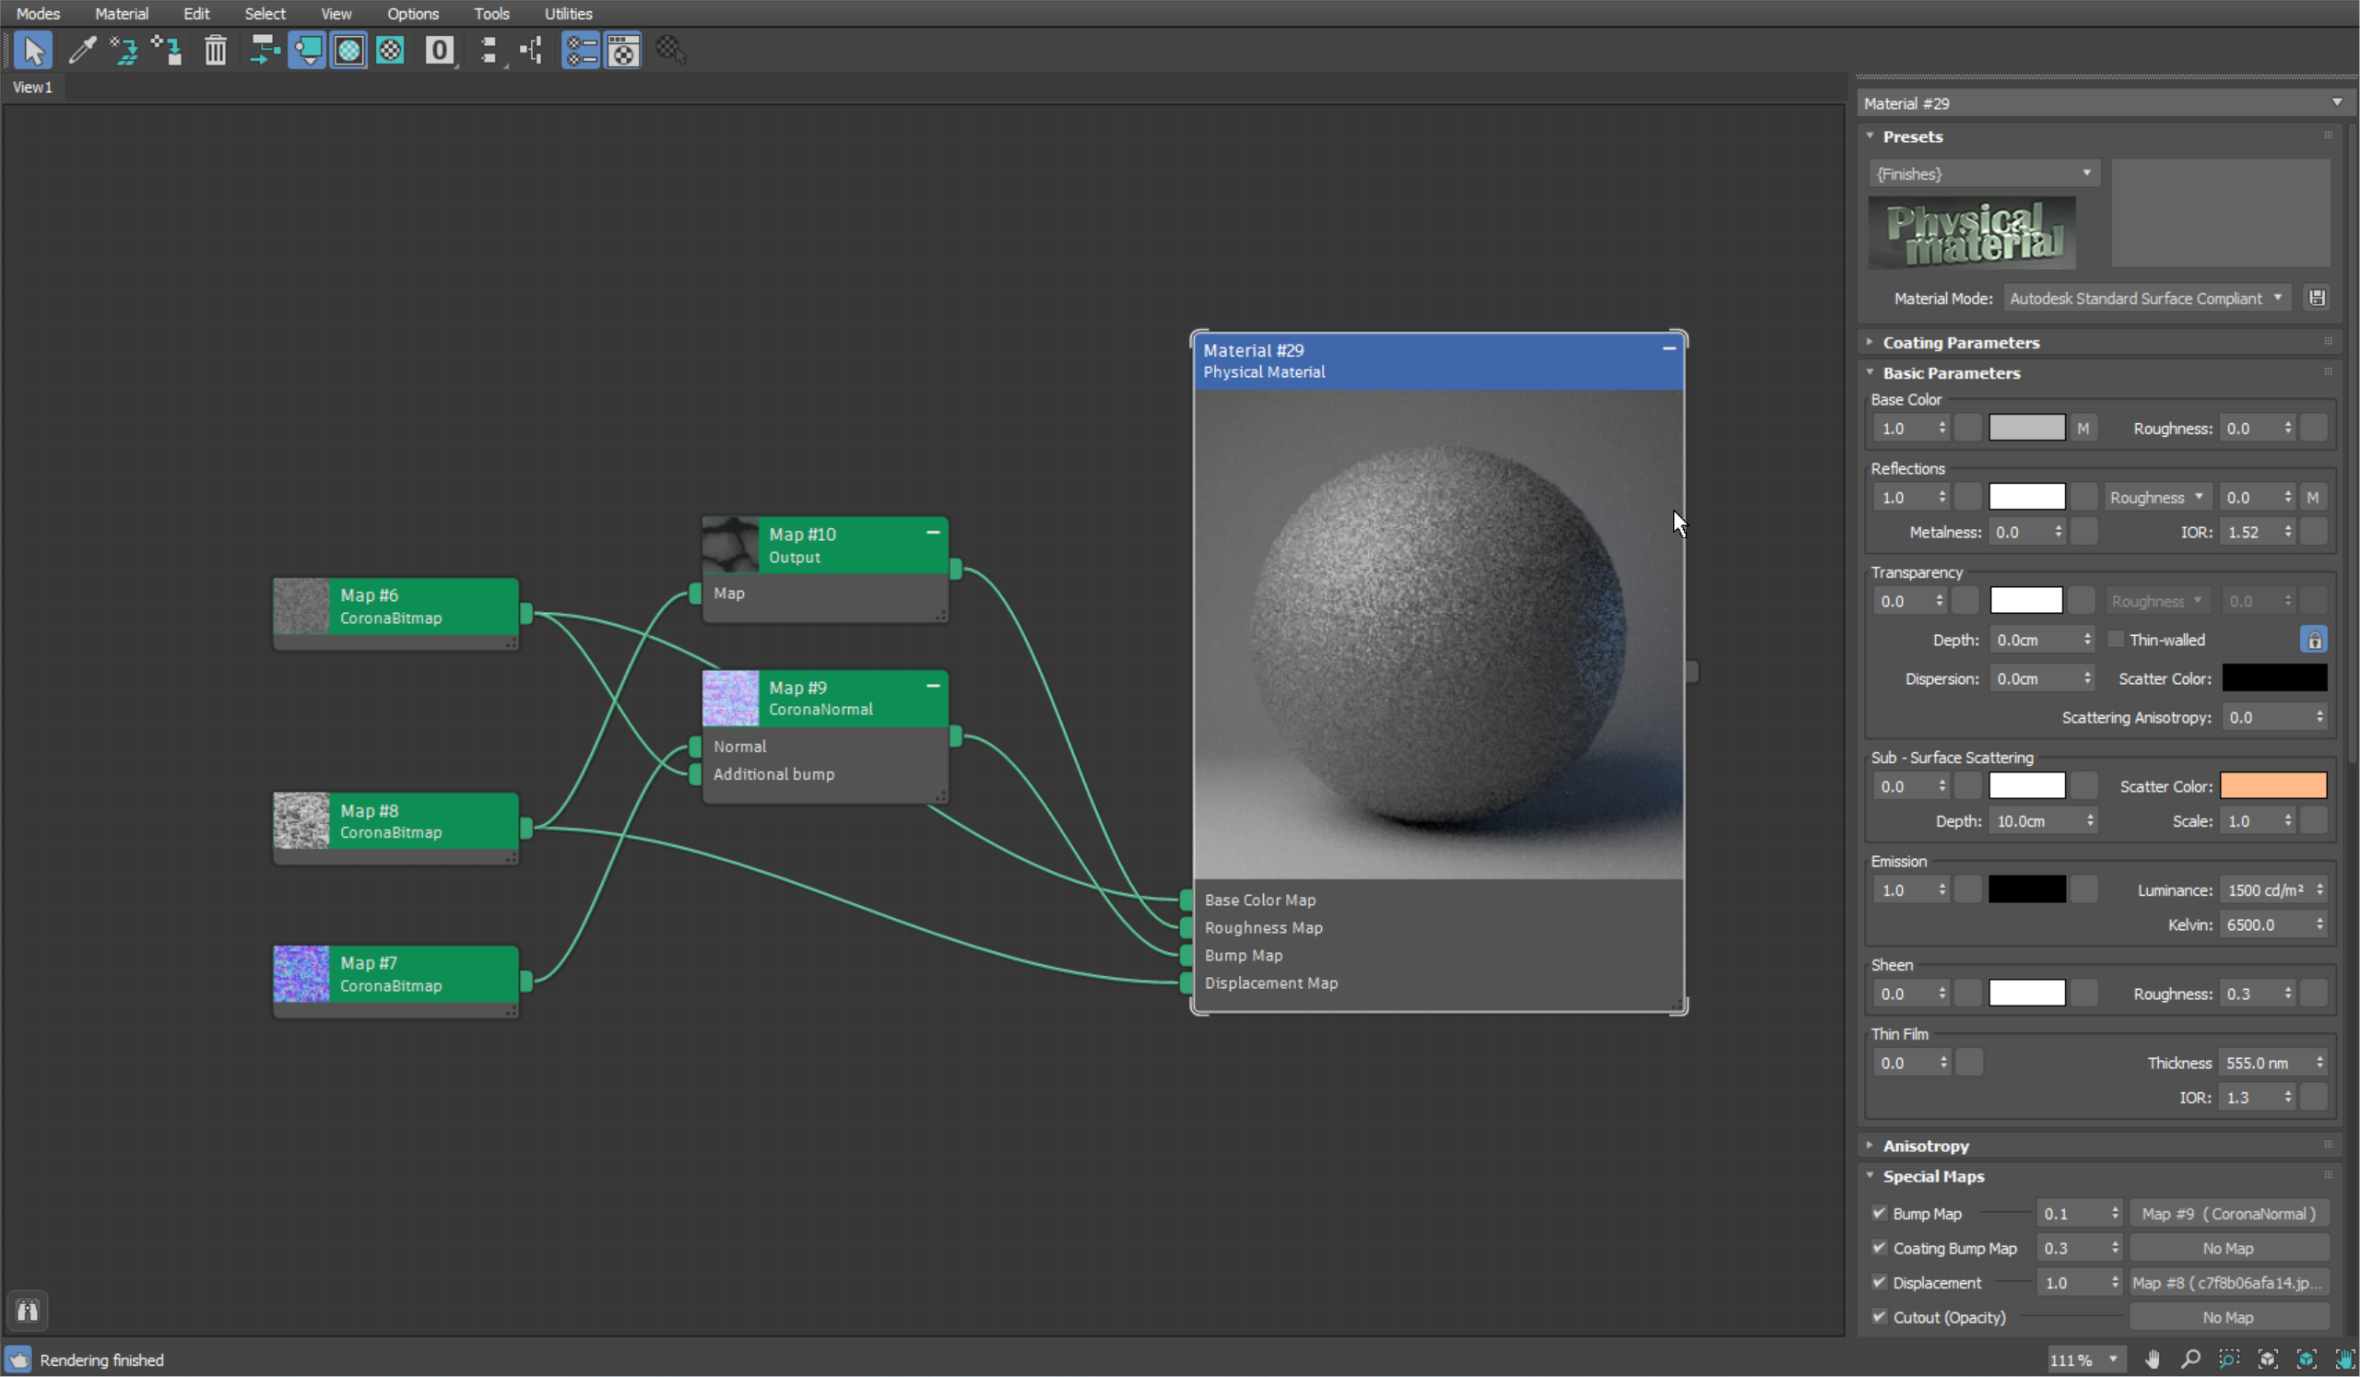Click Lay Out Children icon
Viewport: 2360px width, 1377px height.
(x=532, y=51)
